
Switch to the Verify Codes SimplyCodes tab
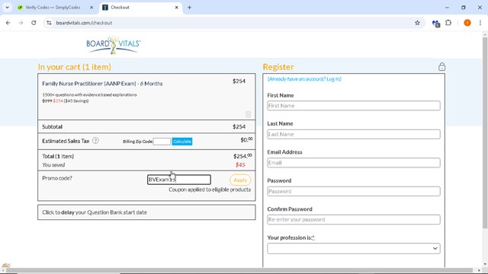(53, 8)
